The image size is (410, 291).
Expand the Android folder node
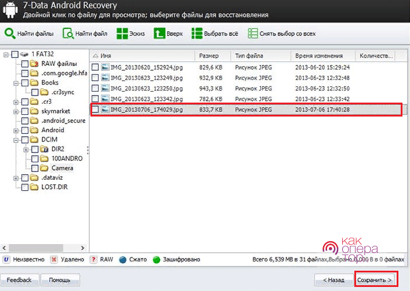(x=16, y=130)
